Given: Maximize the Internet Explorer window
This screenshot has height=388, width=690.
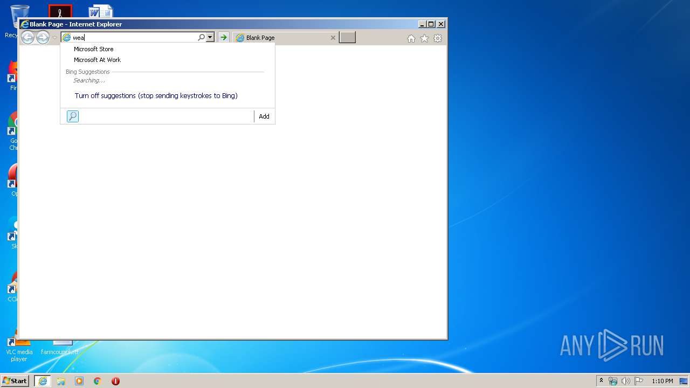Looking at the screenshot, I should [x=431, y=24].
